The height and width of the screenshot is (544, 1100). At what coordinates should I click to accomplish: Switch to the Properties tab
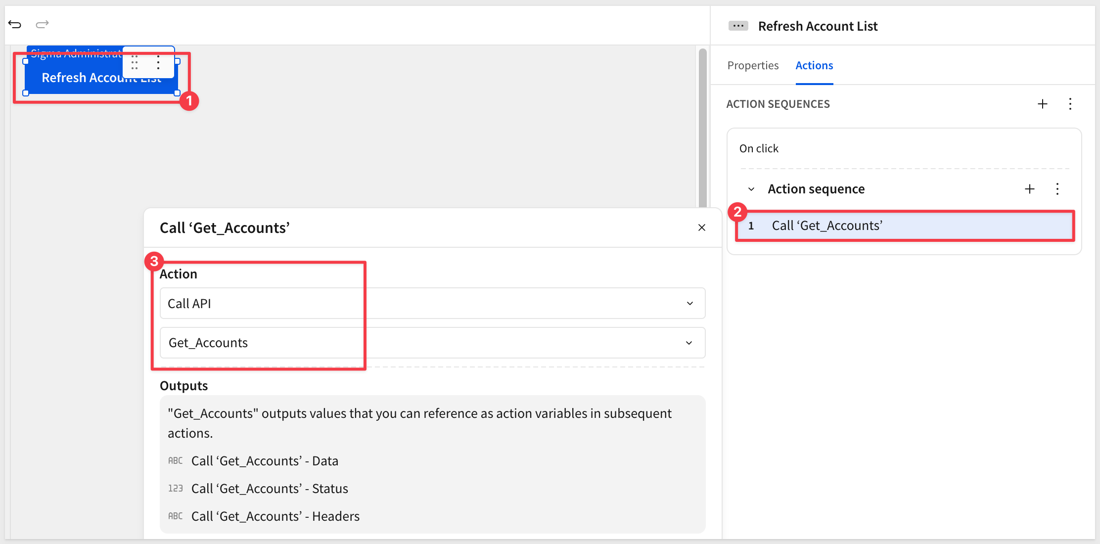tap(753, 65)
